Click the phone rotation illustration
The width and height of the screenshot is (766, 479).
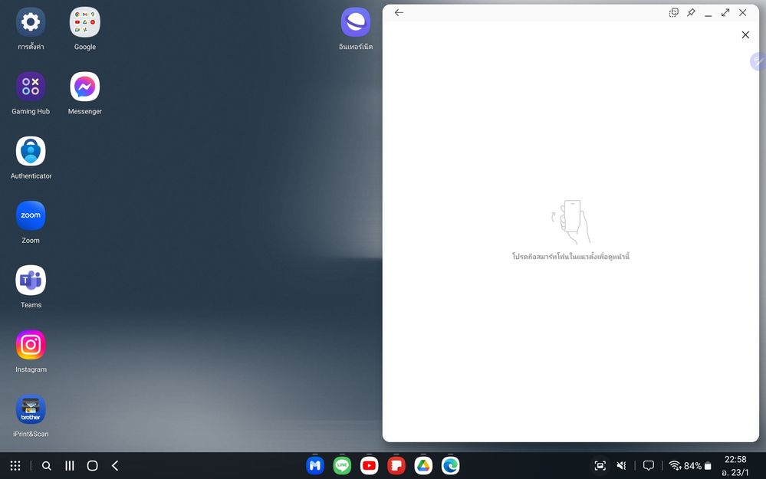570,221
